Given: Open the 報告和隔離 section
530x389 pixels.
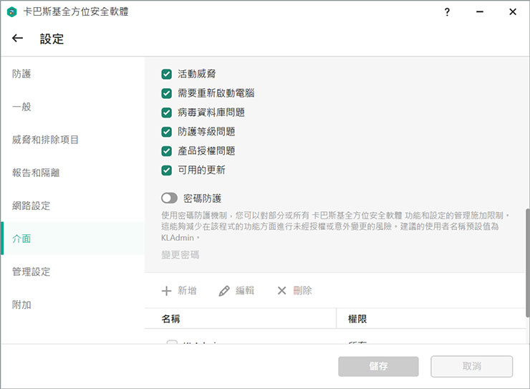Looking at the screenshot, I should 72,173.
